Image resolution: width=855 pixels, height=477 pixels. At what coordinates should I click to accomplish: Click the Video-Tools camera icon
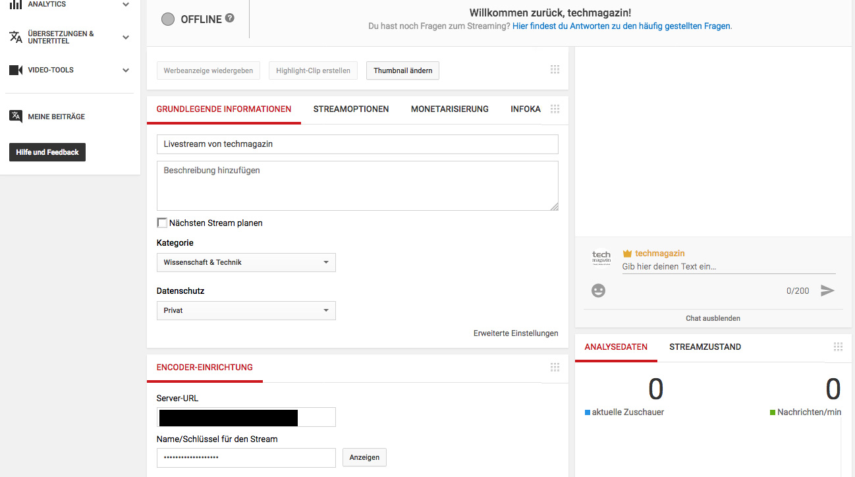pos(16,69)
